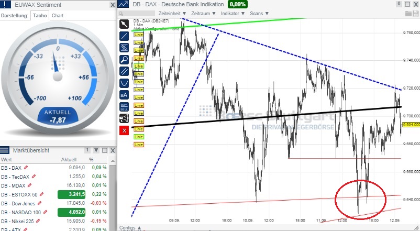The image size is (420, 231).
Task: Switch sentiment display to Chart tab
Action: point(58,16)
